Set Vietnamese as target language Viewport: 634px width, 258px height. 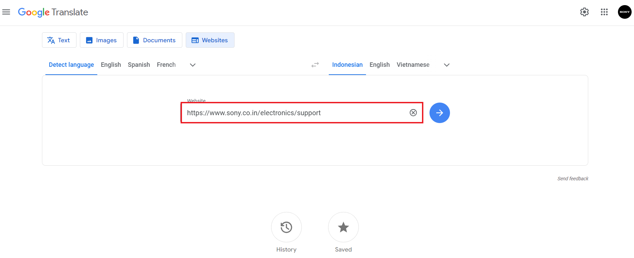pos(413,65)
